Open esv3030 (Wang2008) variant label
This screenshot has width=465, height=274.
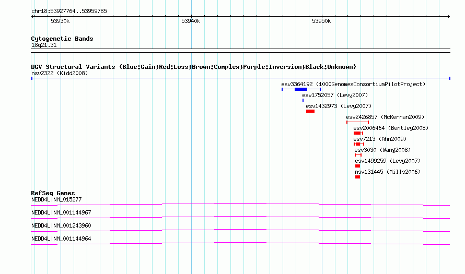coord(382,150)
